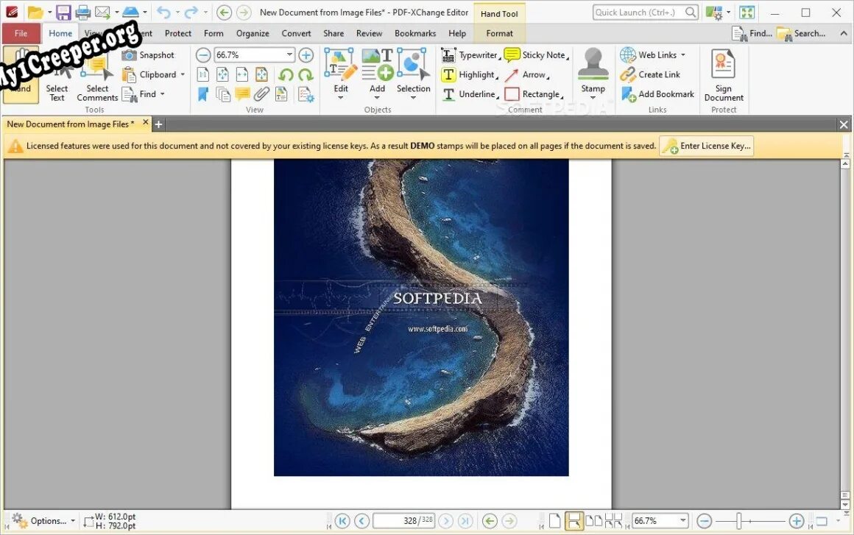Switch to the Organize ribbon tab
854x535 pixels.
tap(253, 33)
